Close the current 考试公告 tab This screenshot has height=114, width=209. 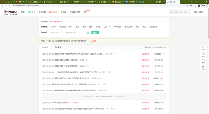coord(178,2)
